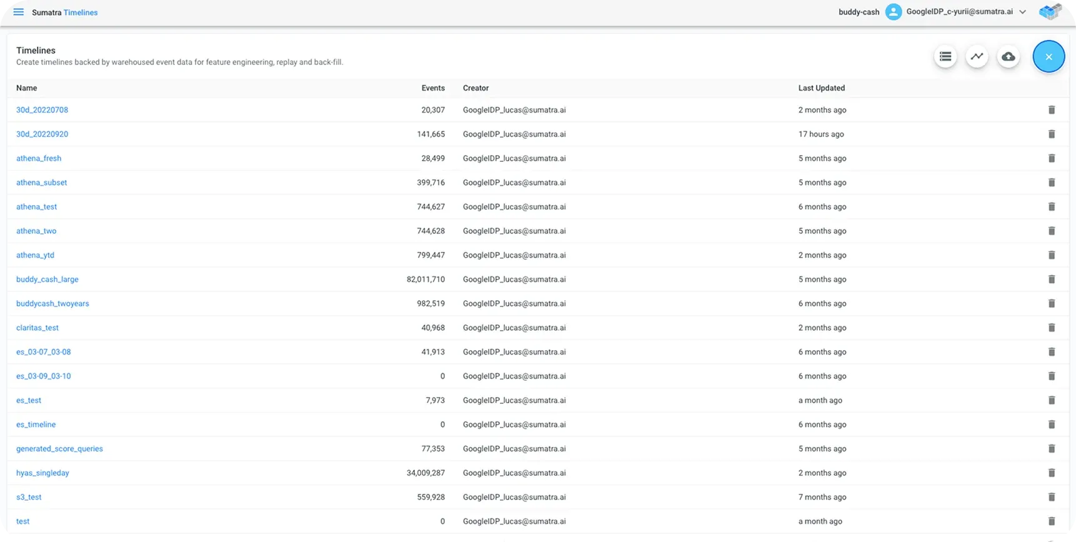
Task: Open the hamburger navigation menu
Action: click(18, 13)
